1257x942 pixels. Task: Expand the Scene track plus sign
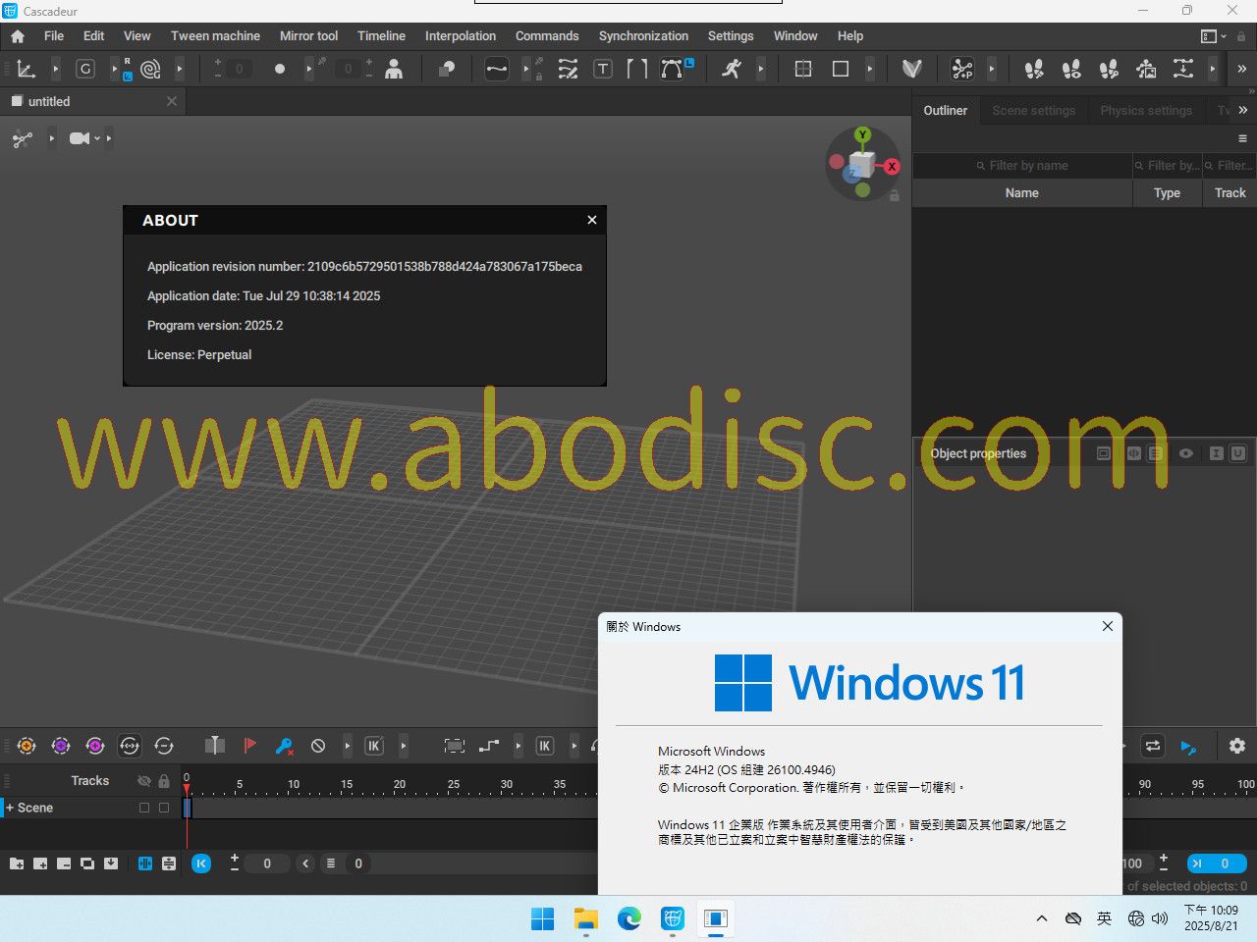coord(10,808)
